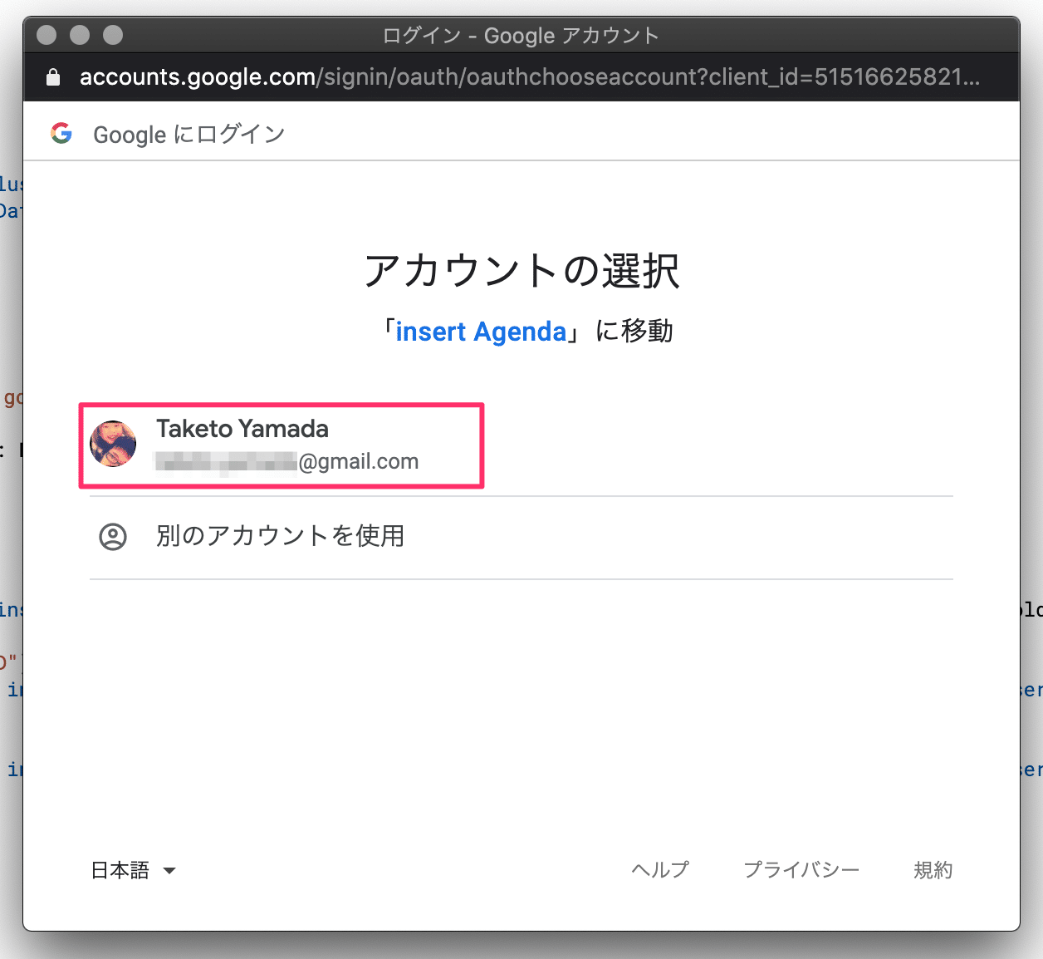Open the ヘルプ help link
This screenshot has height=959, width=1043.
tap(660, 869)
